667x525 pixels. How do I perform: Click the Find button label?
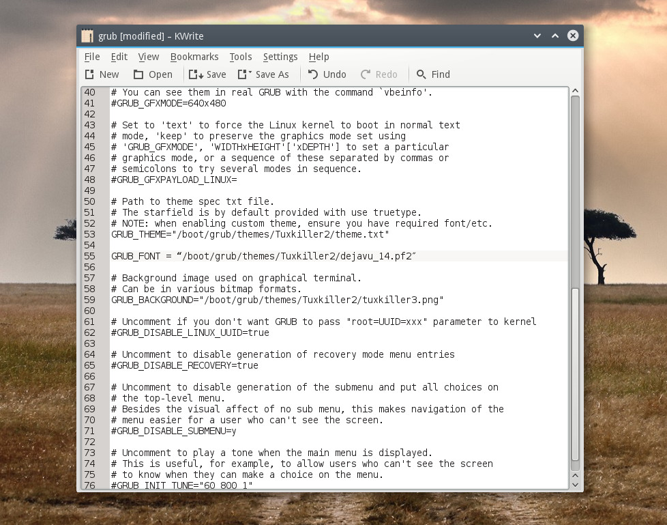[441, 74]
